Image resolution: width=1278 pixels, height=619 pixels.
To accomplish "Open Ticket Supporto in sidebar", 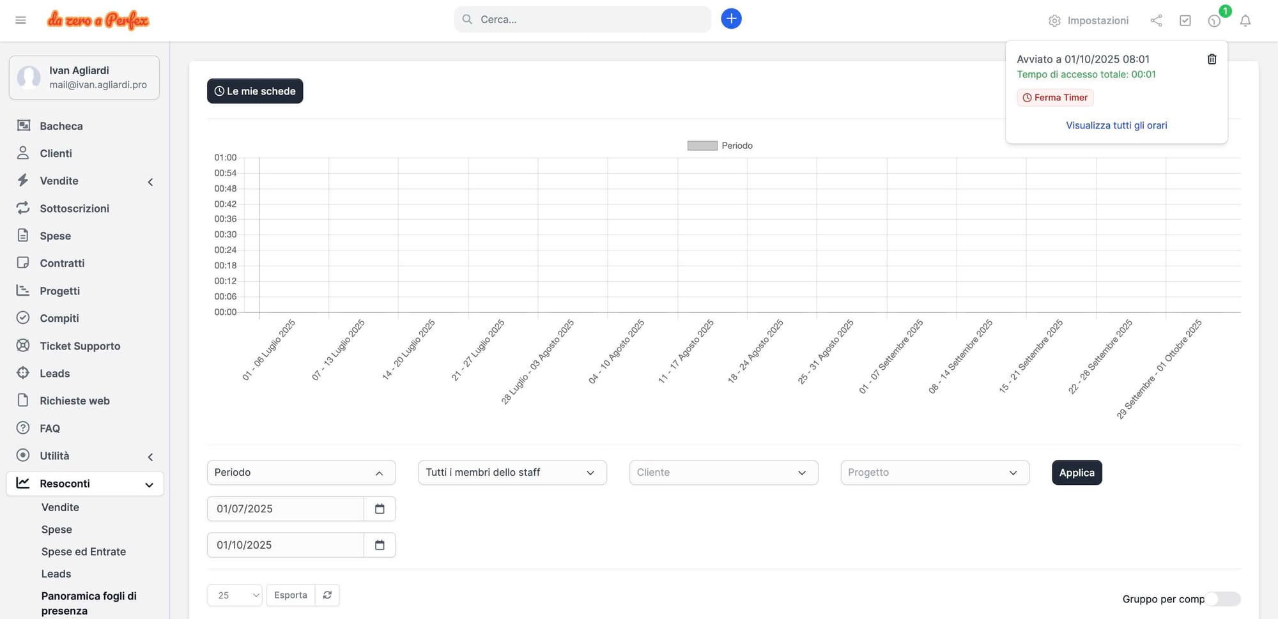I will pyautogui.click(x=80, y=346).
